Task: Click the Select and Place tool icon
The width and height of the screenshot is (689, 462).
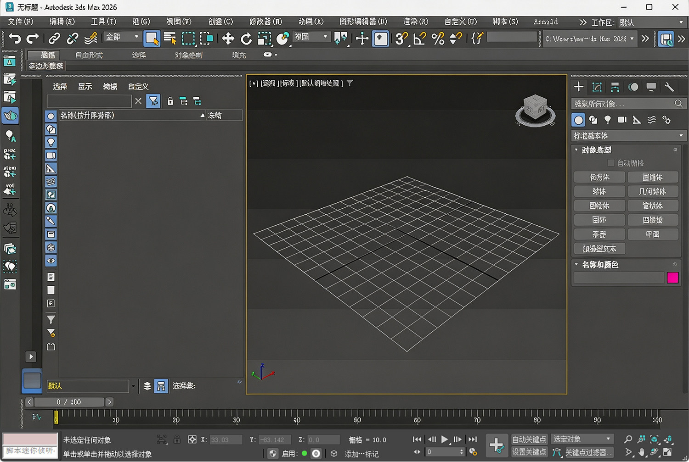Action: tap(282, 39)
